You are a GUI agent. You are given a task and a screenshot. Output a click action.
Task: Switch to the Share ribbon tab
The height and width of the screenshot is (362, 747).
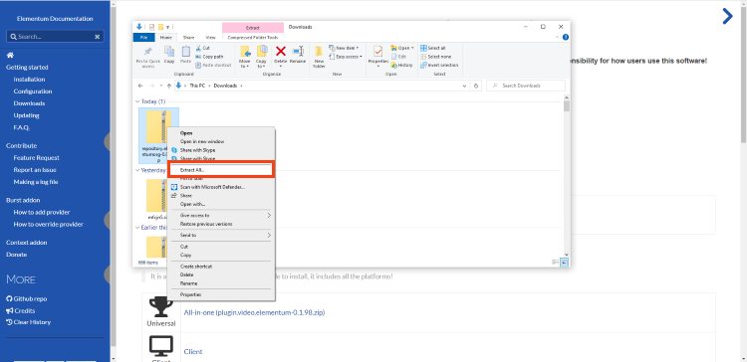point(188,38)
